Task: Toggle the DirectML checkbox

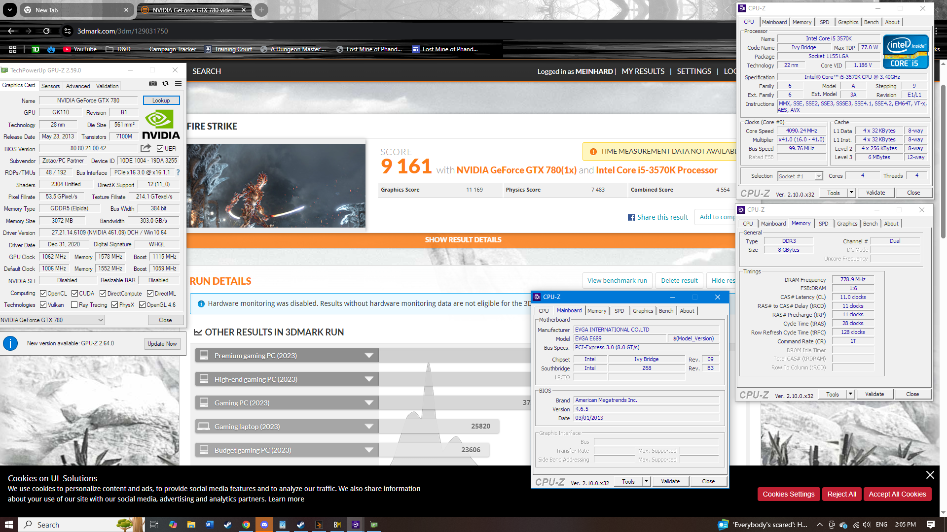Action: point(150,293)
